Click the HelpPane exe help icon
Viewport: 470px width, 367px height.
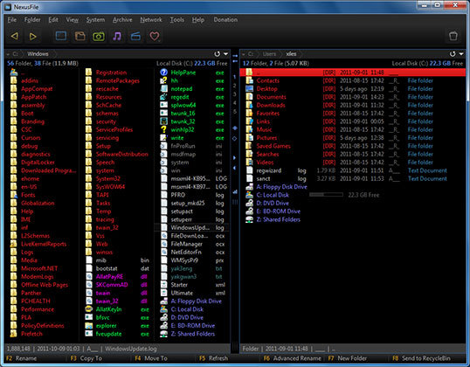click(163, 73)
